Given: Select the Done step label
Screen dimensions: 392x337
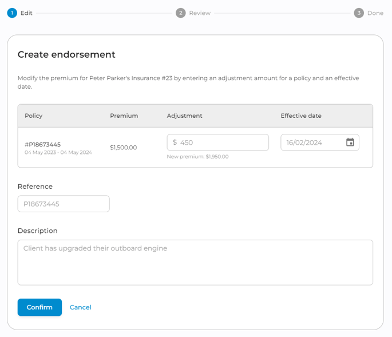Looking at the screenshot, I should 375,13.
